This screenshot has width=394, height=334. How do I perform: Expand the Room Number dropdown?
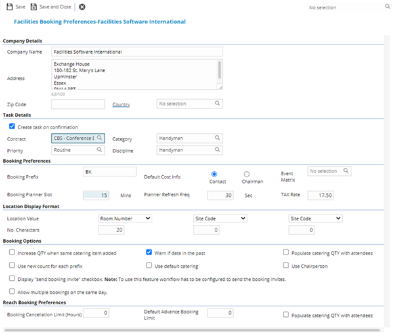(125, 219)
